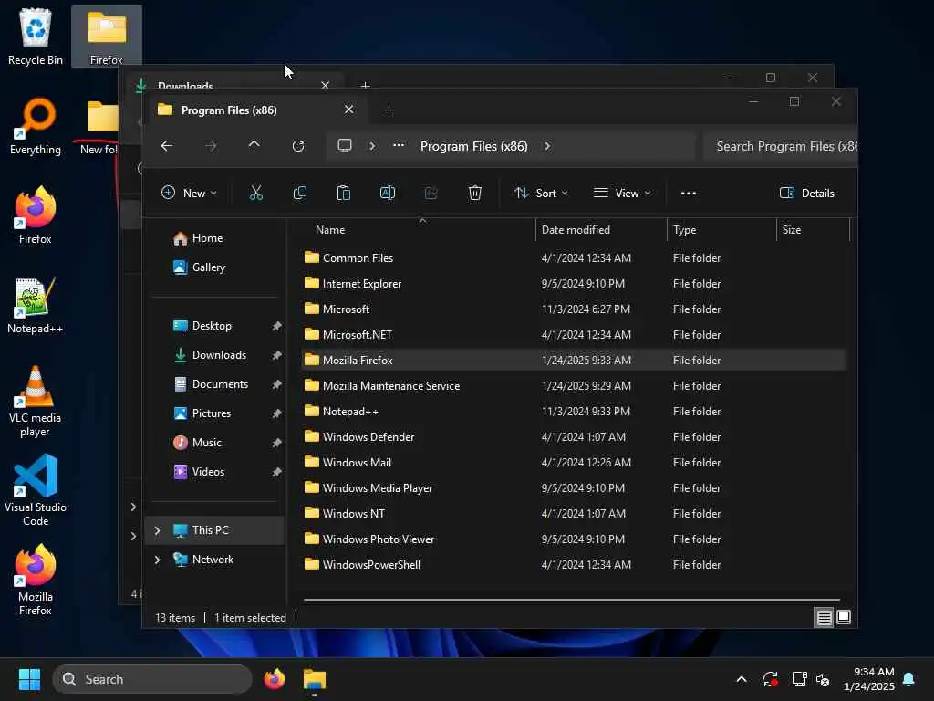This screenshot has width=934, height=701.
Task: Click the Rename icon in toolbar
Action: [x=387, y=193]
